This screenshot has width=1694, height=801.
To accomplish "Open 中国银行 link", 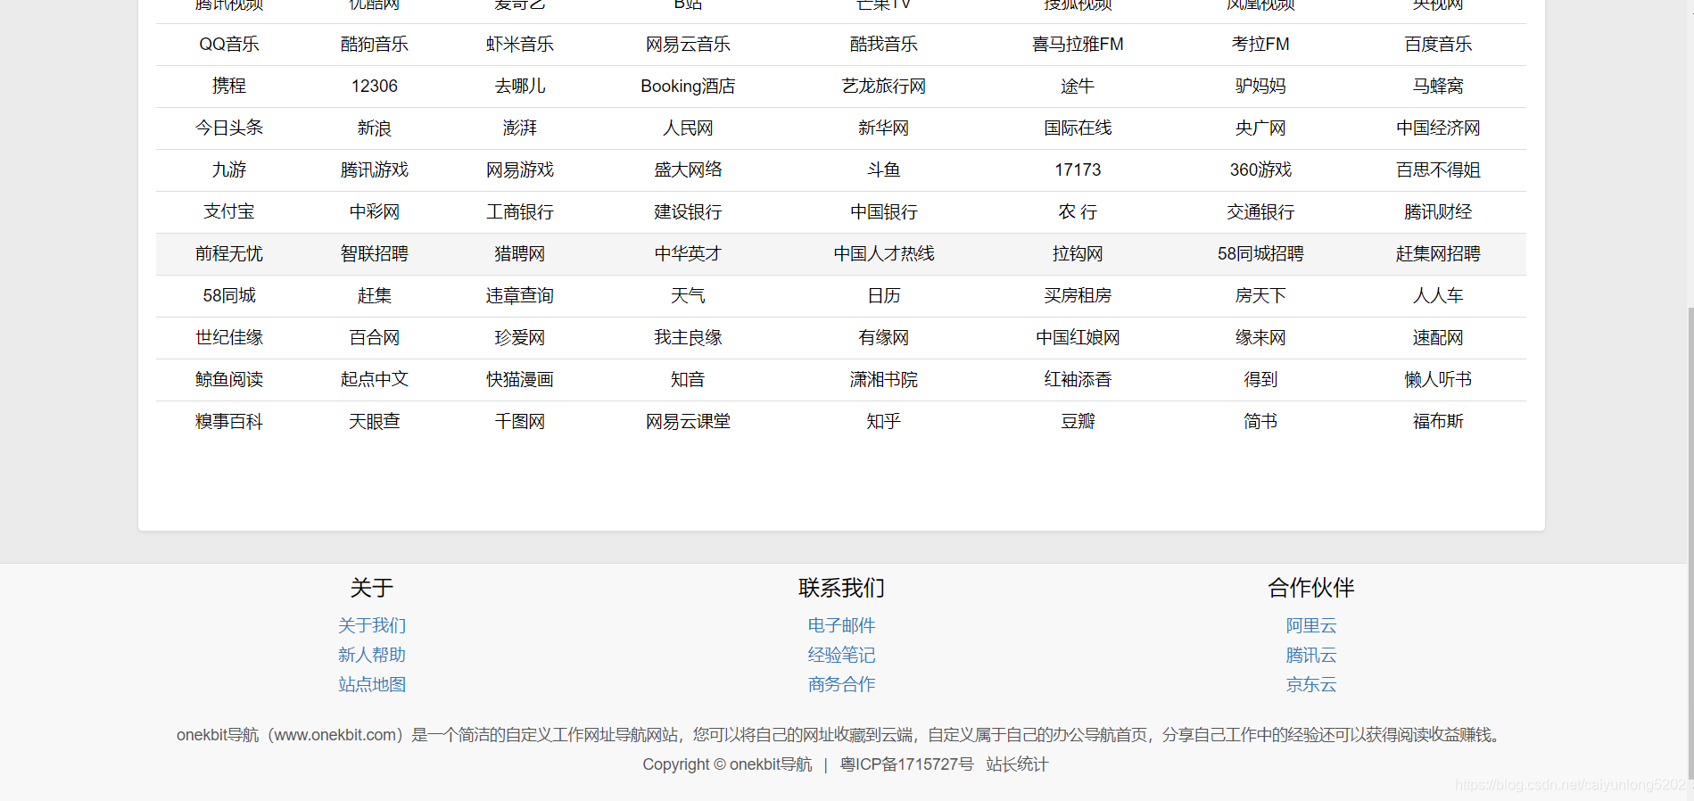I will (x=884, y=212).
